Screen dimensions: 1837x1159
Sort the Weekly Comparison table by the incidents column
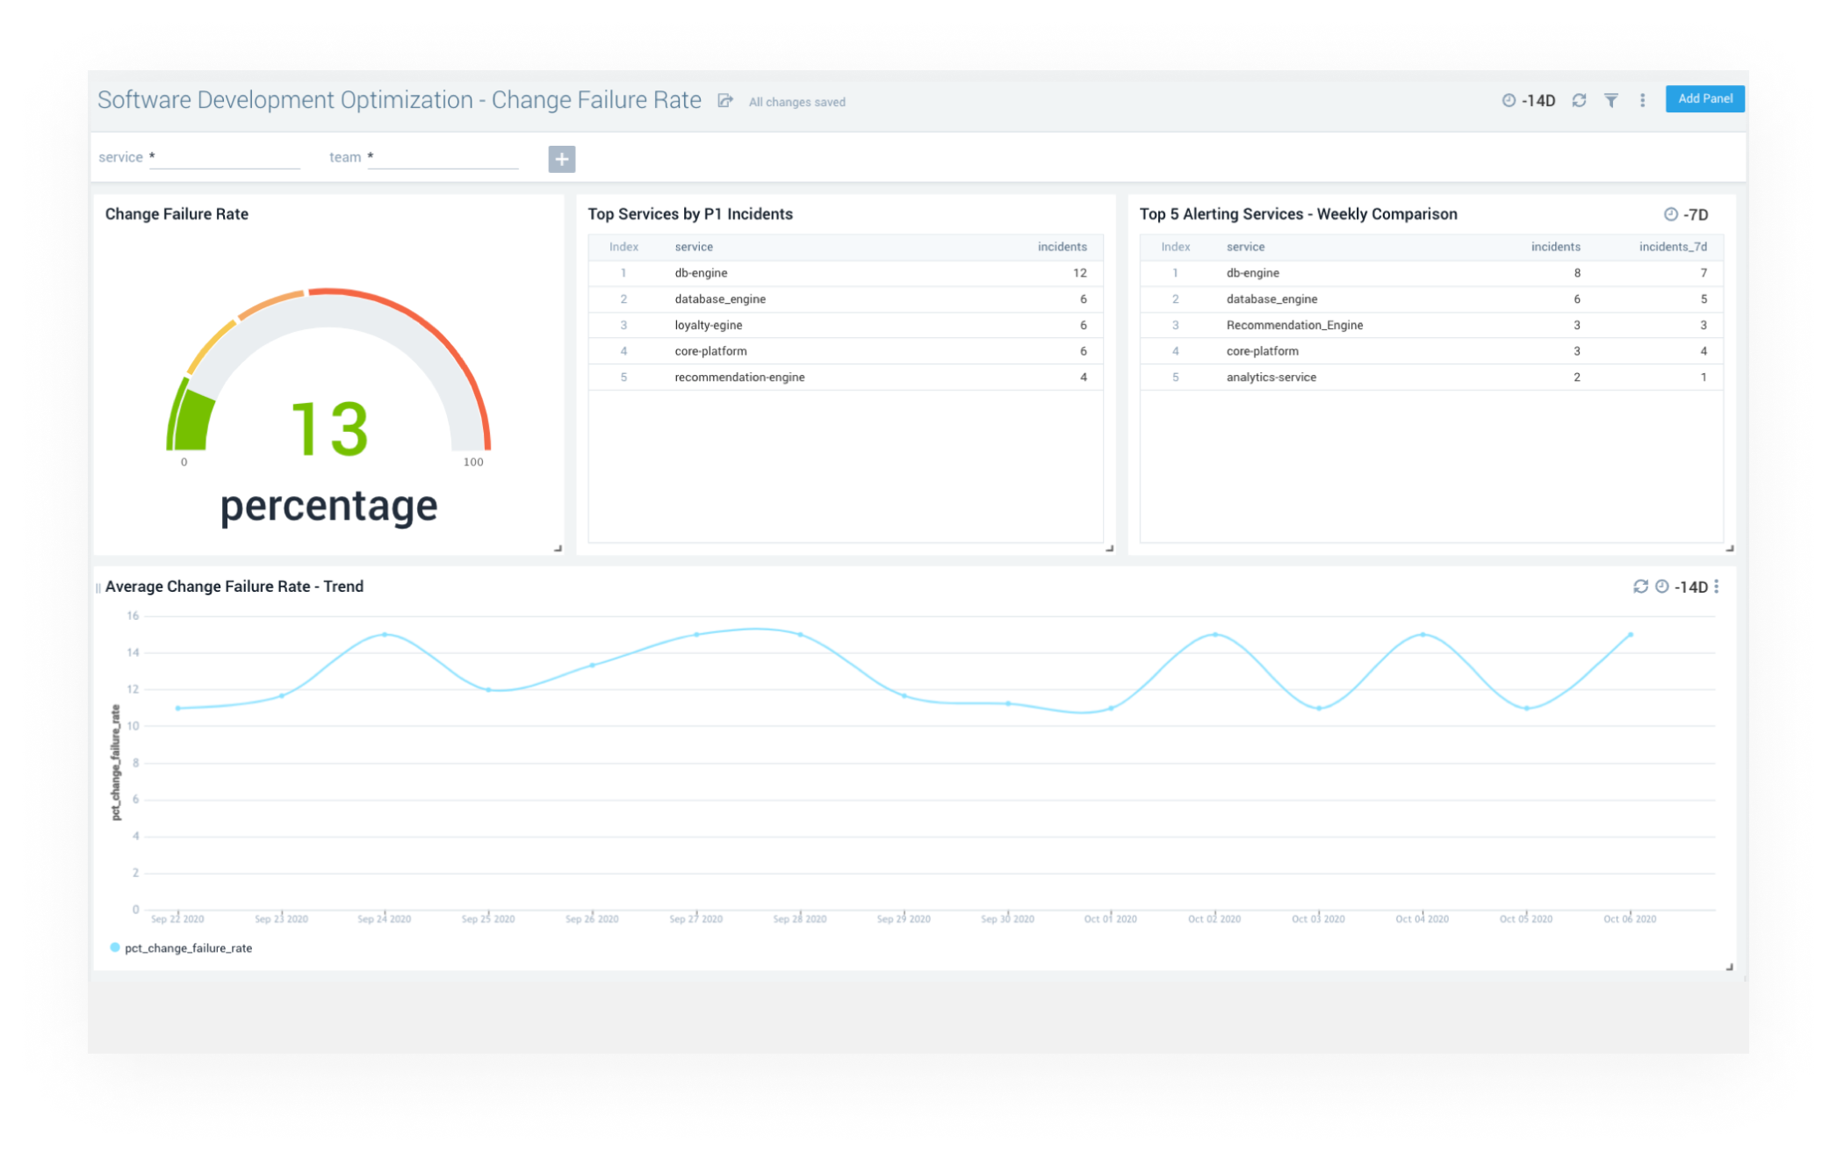1556,247
